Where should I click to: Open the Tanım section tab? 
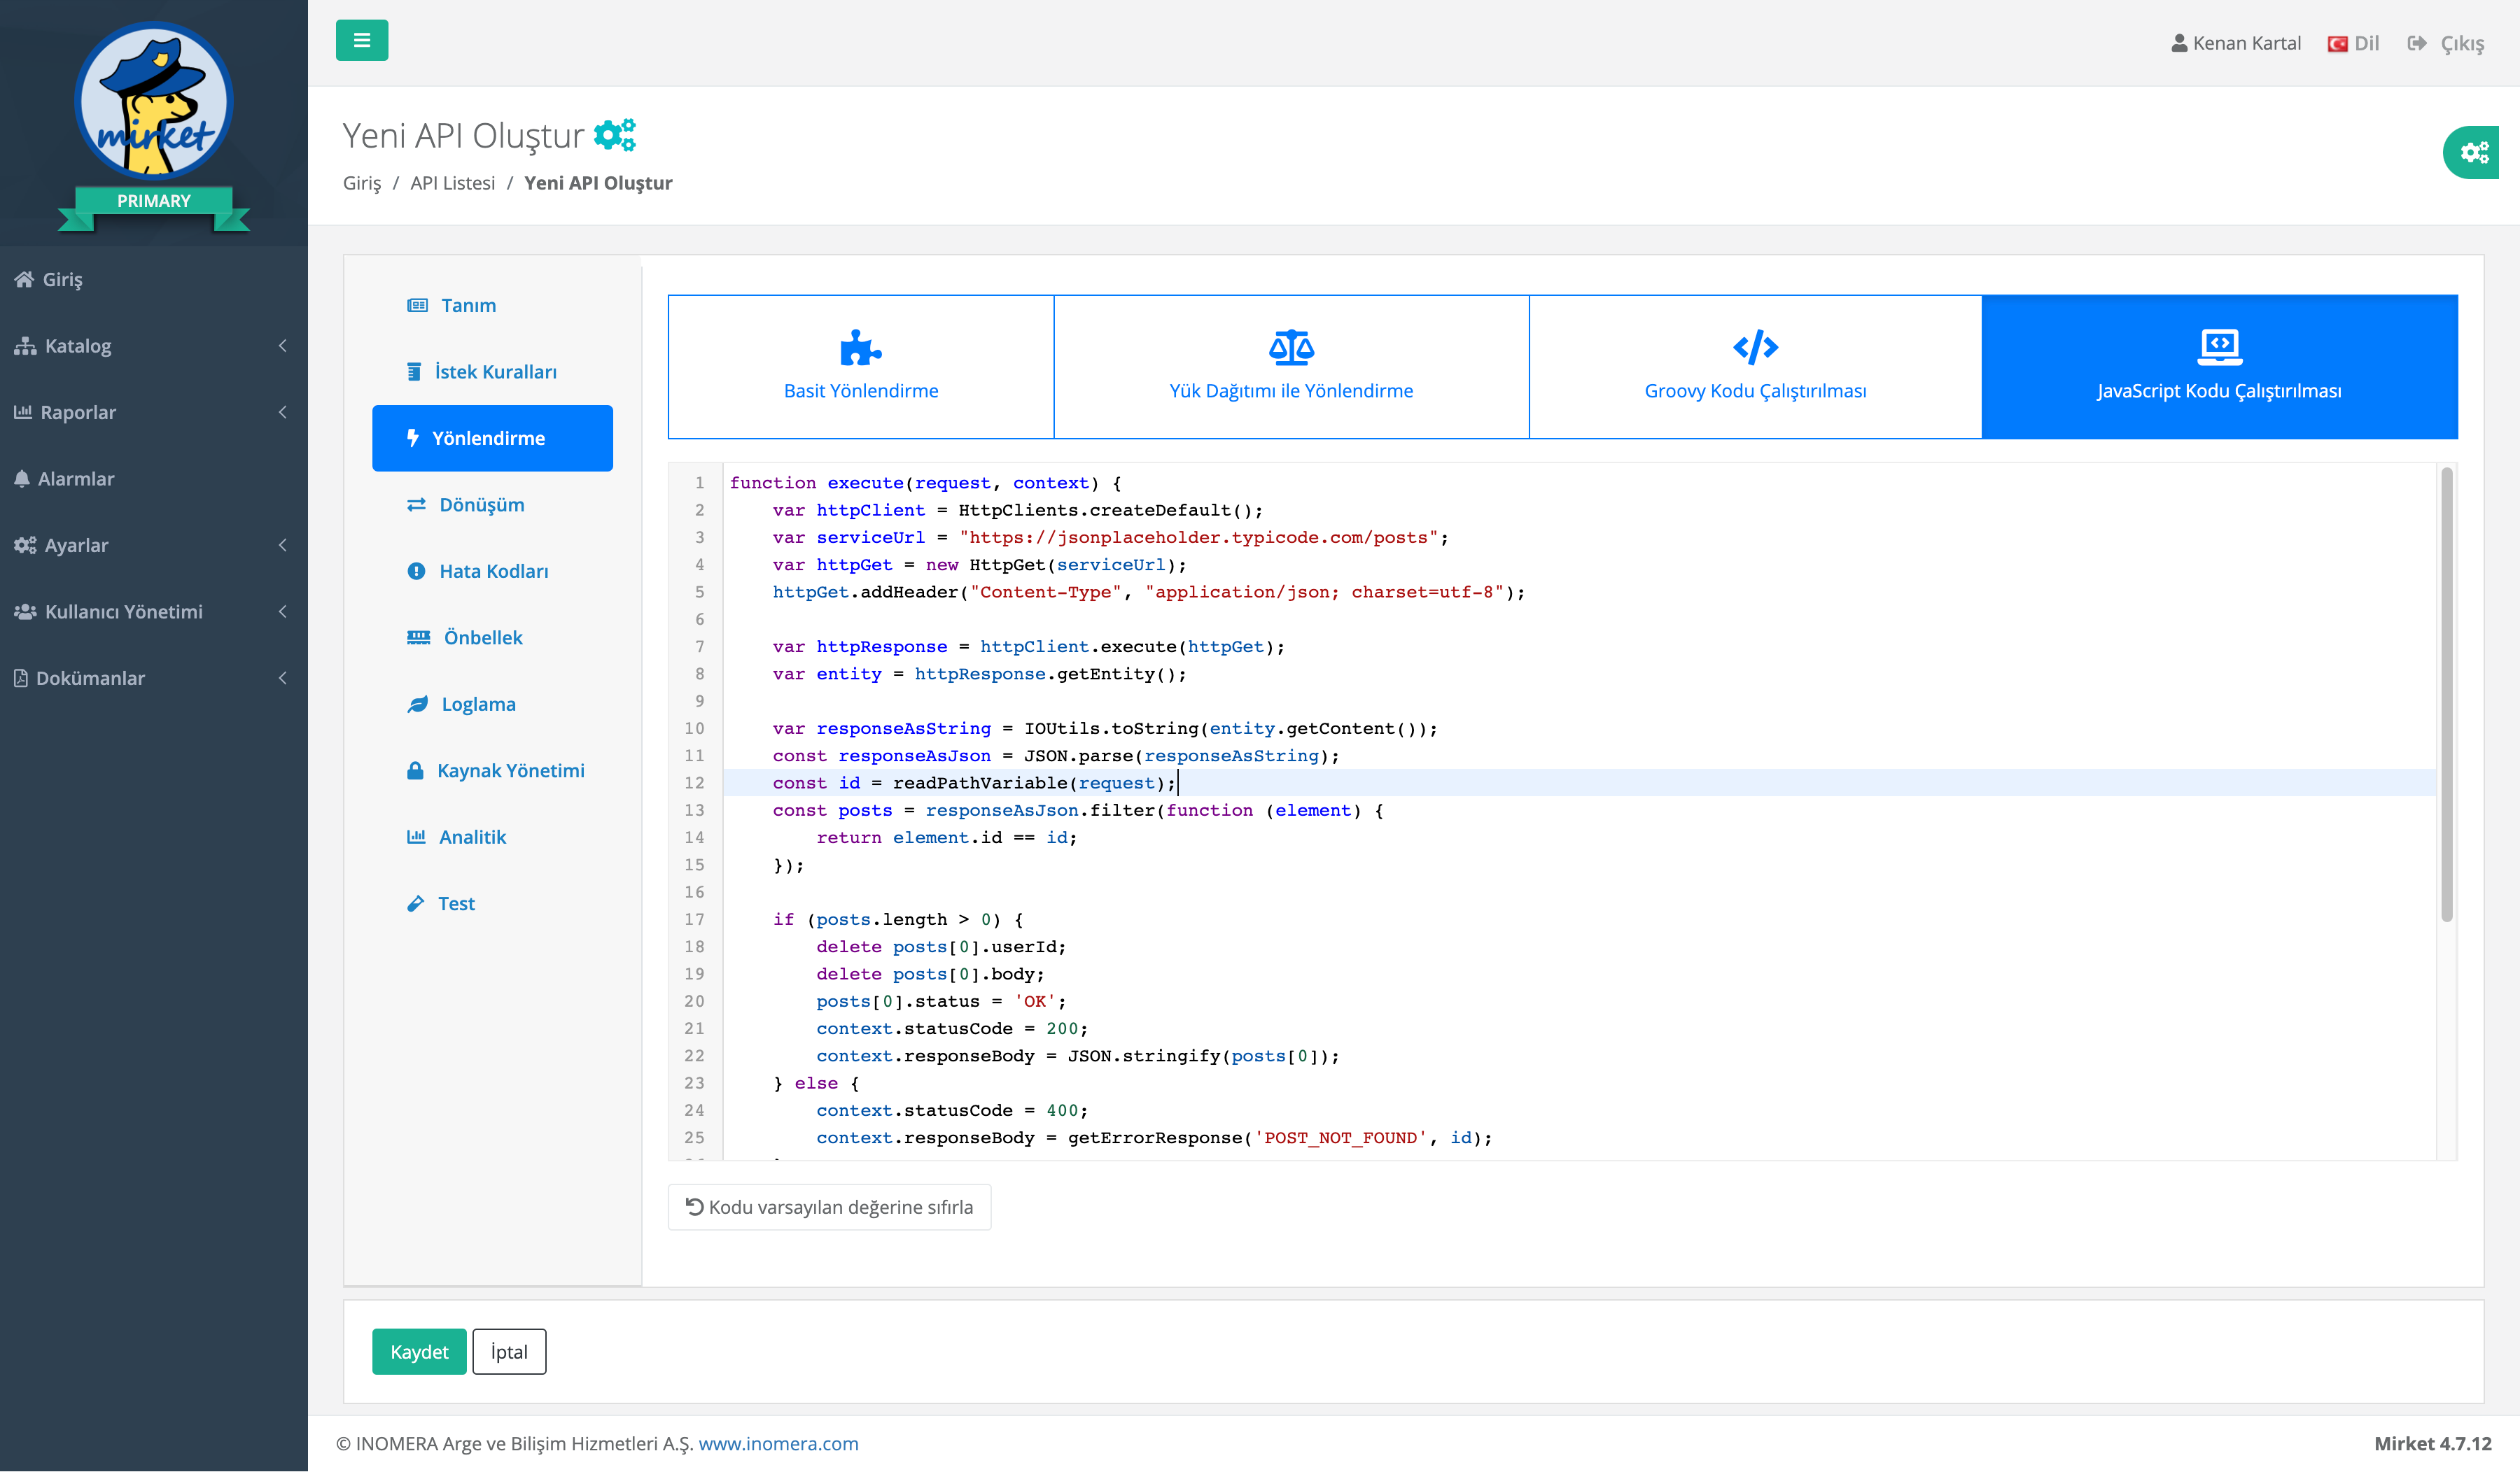[492, 305]
